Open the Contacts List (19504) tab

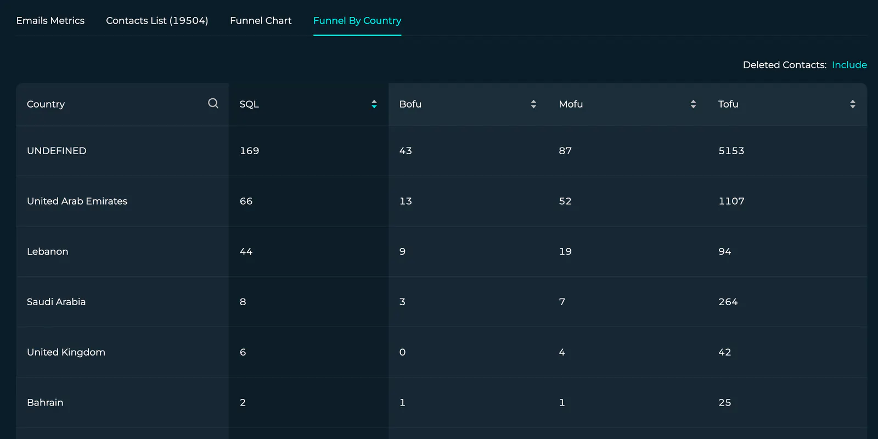pyautogui.click(x=157, y=20)
